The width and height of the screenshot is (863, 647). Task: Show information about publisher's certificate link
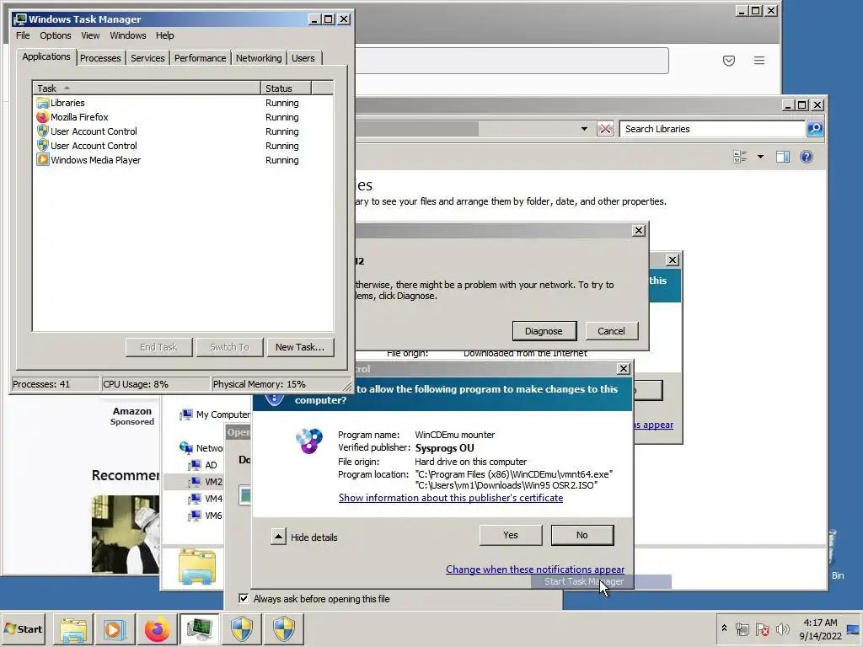[x=451, y=498]
